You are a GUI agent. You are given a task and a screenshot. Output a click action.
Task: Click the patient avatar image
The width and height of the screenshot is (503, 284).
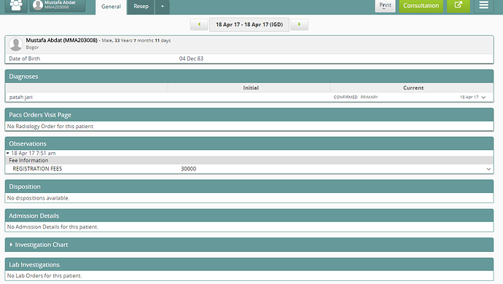pyautogui.click(x=16, y=44)
